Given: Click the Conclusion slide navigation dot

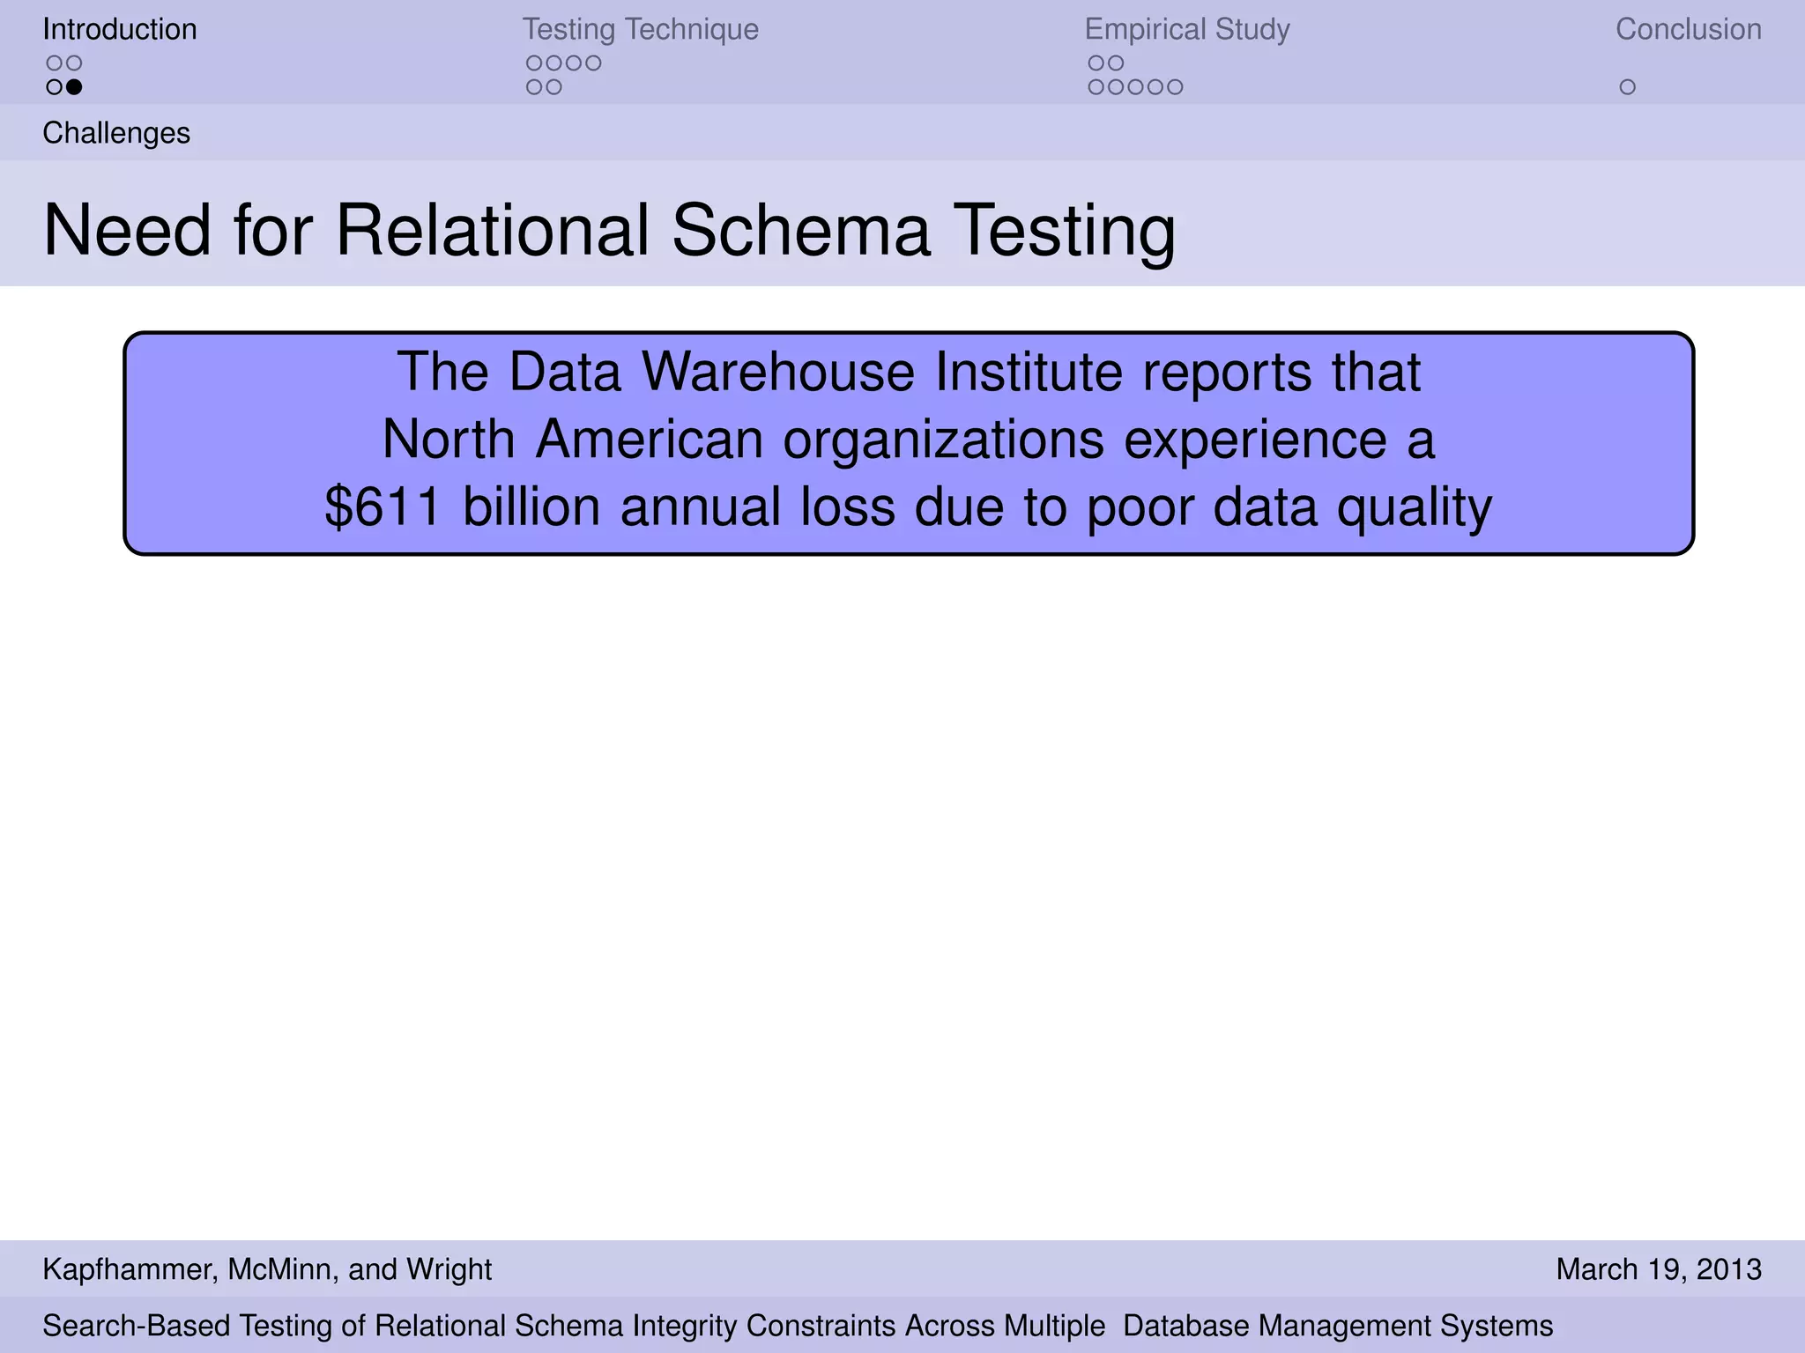Looking at the screenshot, I should pyautogui.click(x=1627, y=87).
